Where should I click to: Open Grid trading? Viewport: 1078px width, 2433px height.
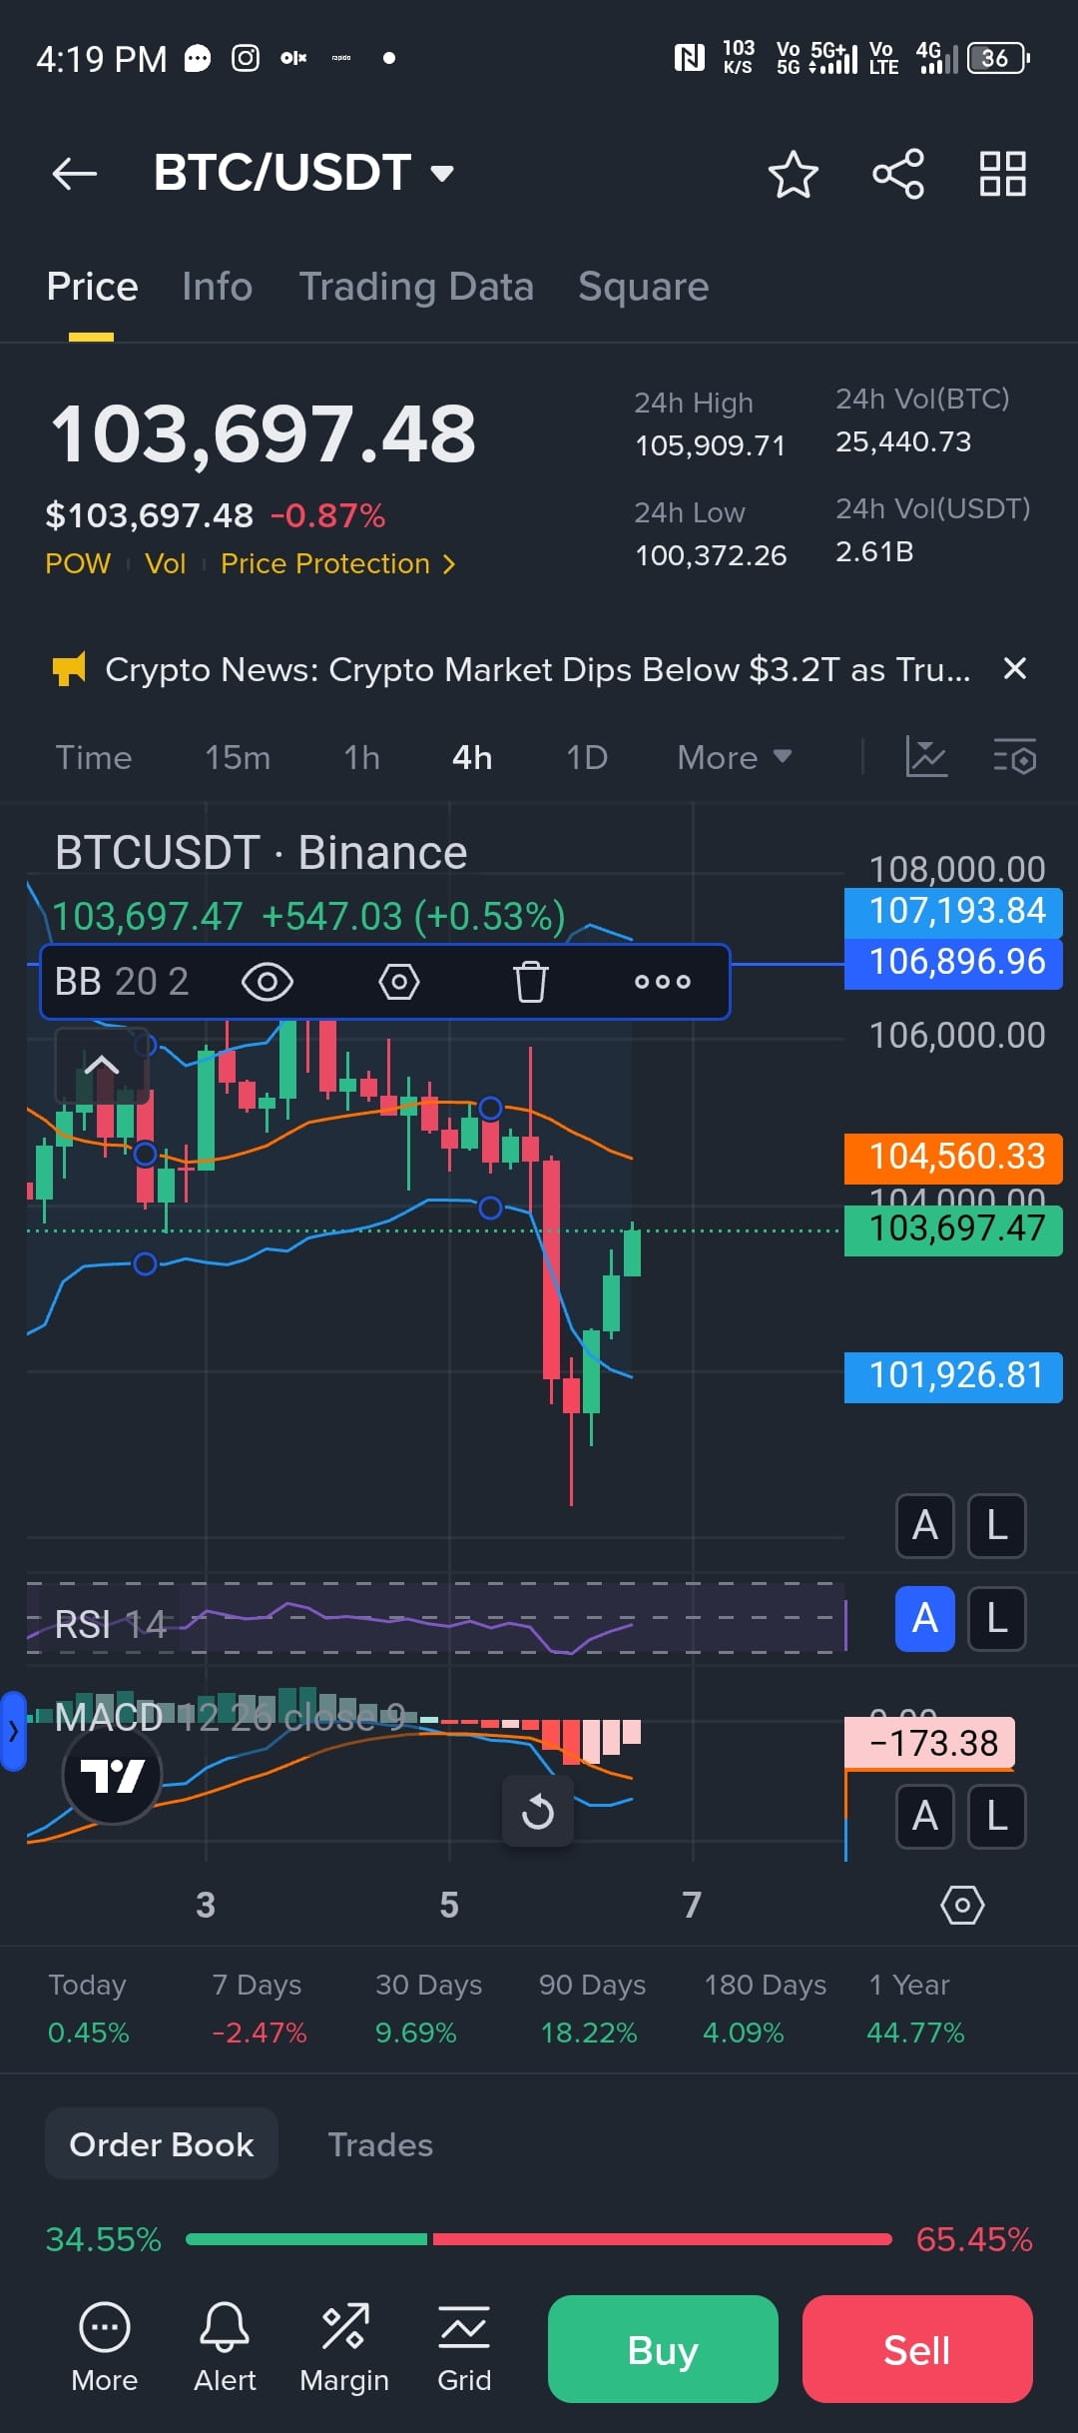[464, 2348]
